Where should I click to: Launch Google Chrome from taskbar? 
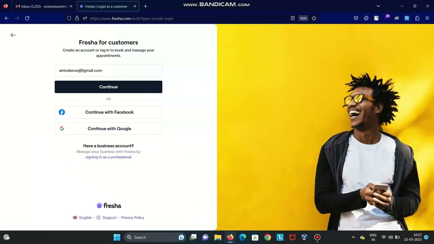pos(268,237)
